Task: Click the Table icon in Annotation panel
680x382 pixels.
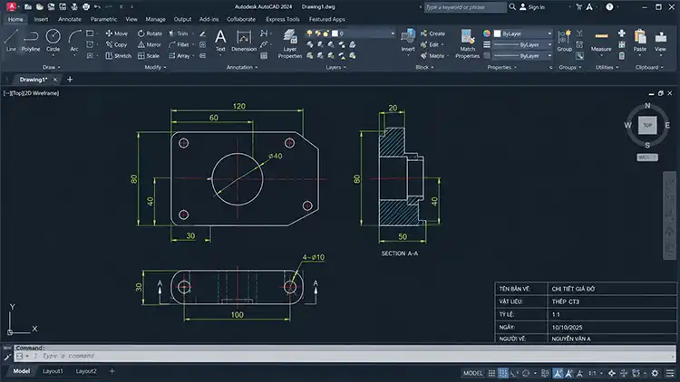Action: [264, 56]
